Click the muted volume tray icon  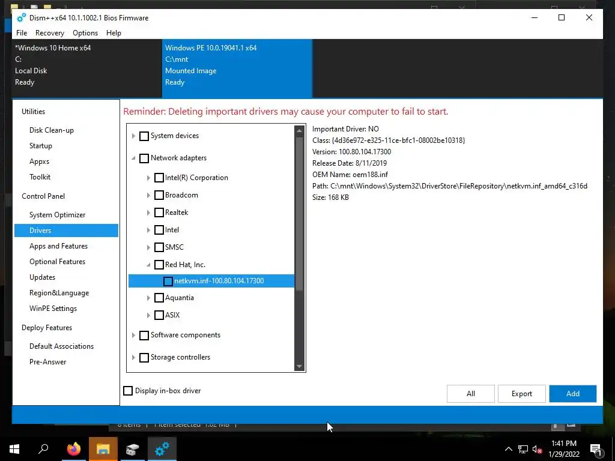pos(537,449)
